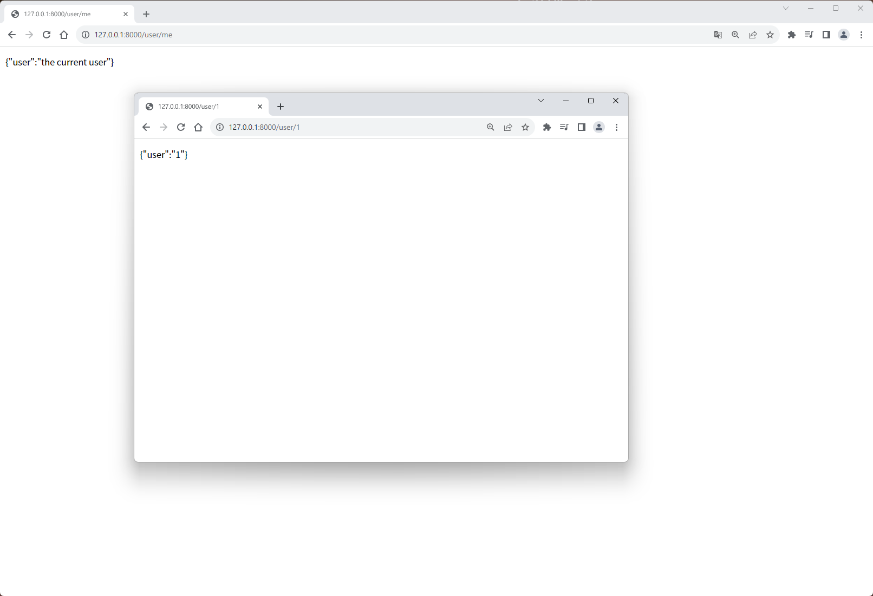
Task: Open profile menu in /user/1 window
Action: click(599, 127)
